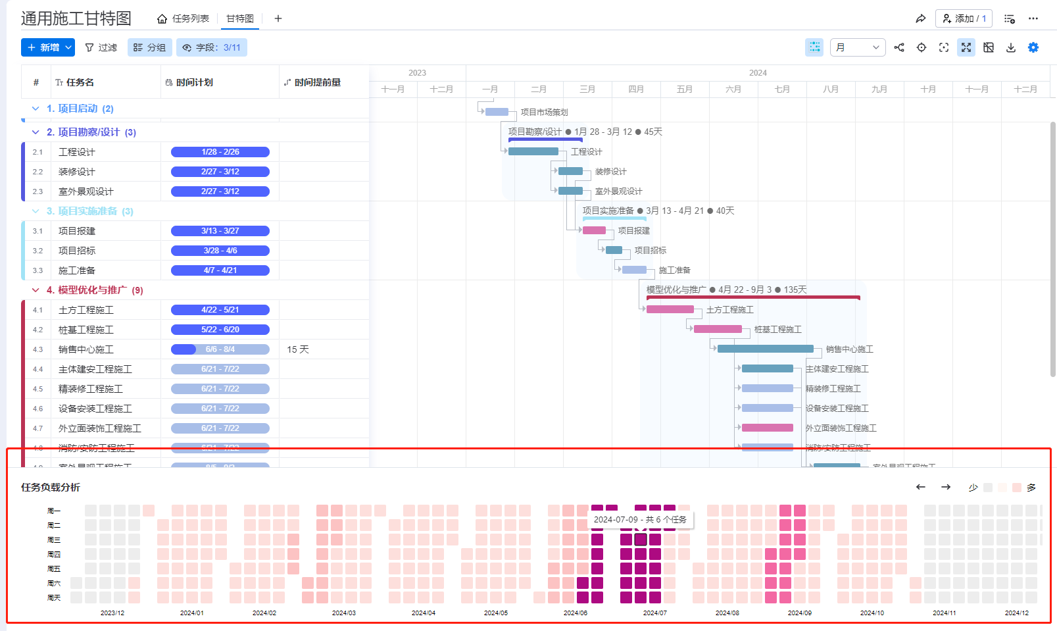The height and width of the screenshot is (631, 1057).
Task: Select task row 精装修工程施工
Action: tap(195, 389)
